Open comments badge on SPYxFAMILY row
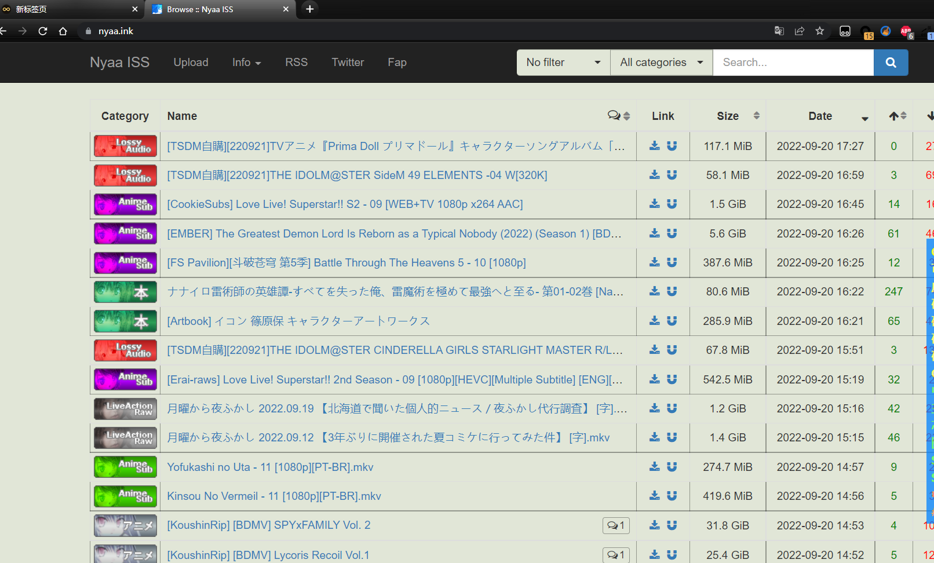Screen dimensions: 934x563 point(616,525)
